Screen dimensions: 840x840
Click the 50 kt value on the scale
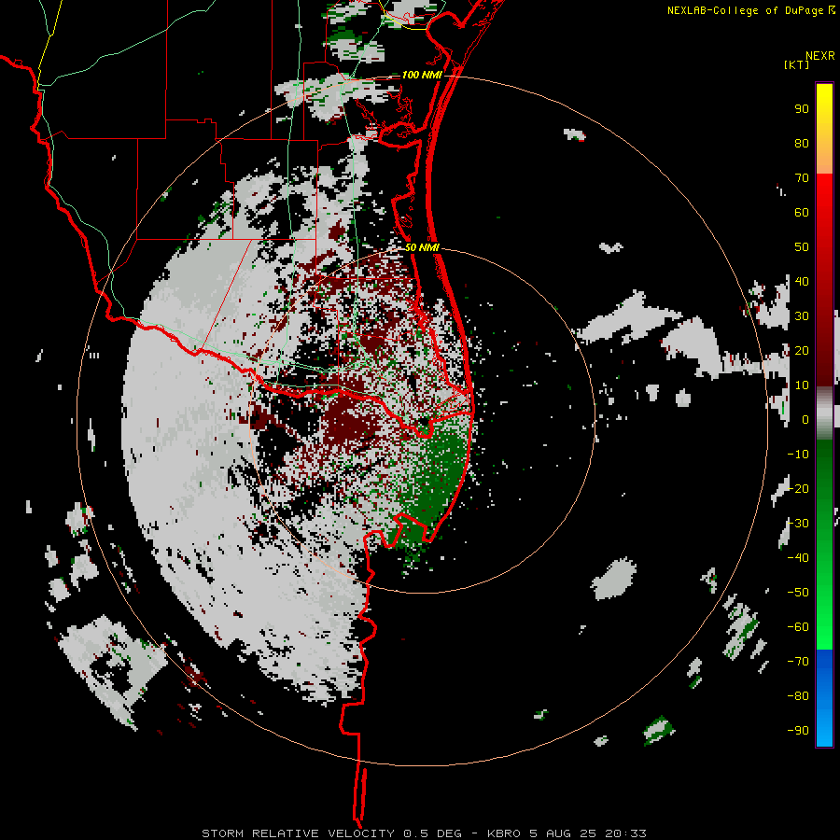click(802, 247)
